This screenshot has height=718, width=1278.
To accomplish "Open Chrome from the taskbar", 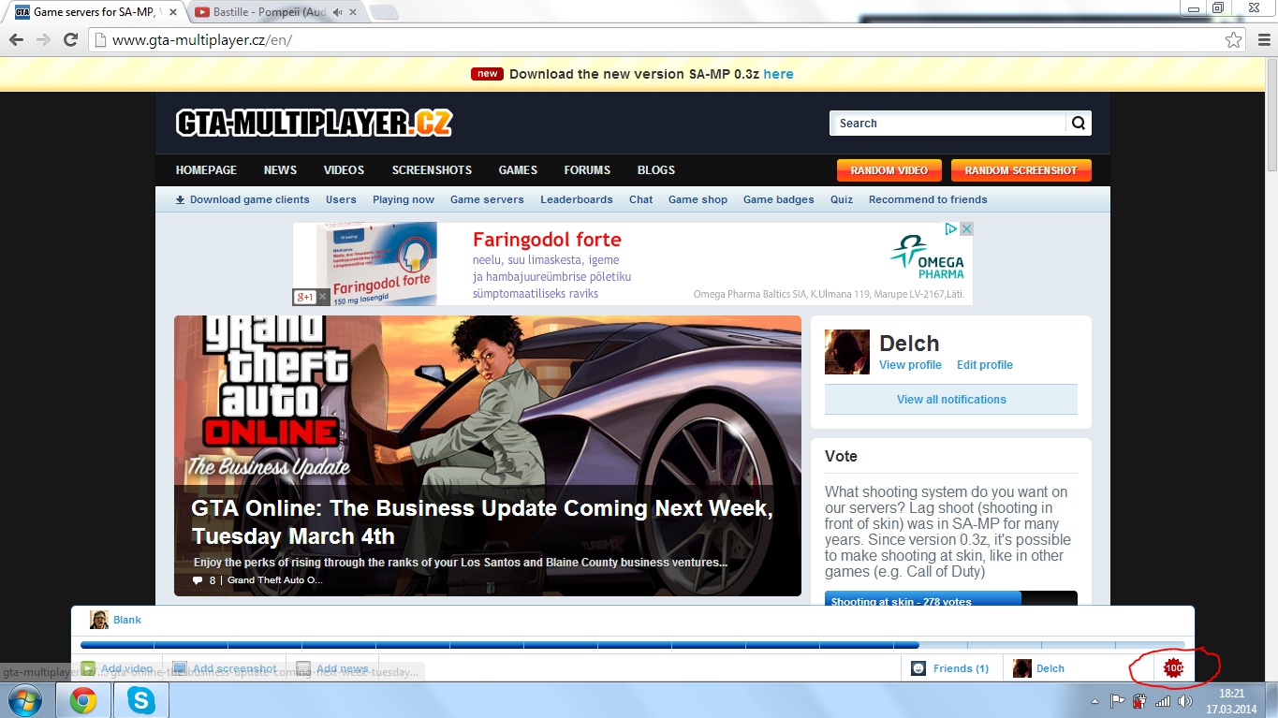I will (x=83, y=700).
